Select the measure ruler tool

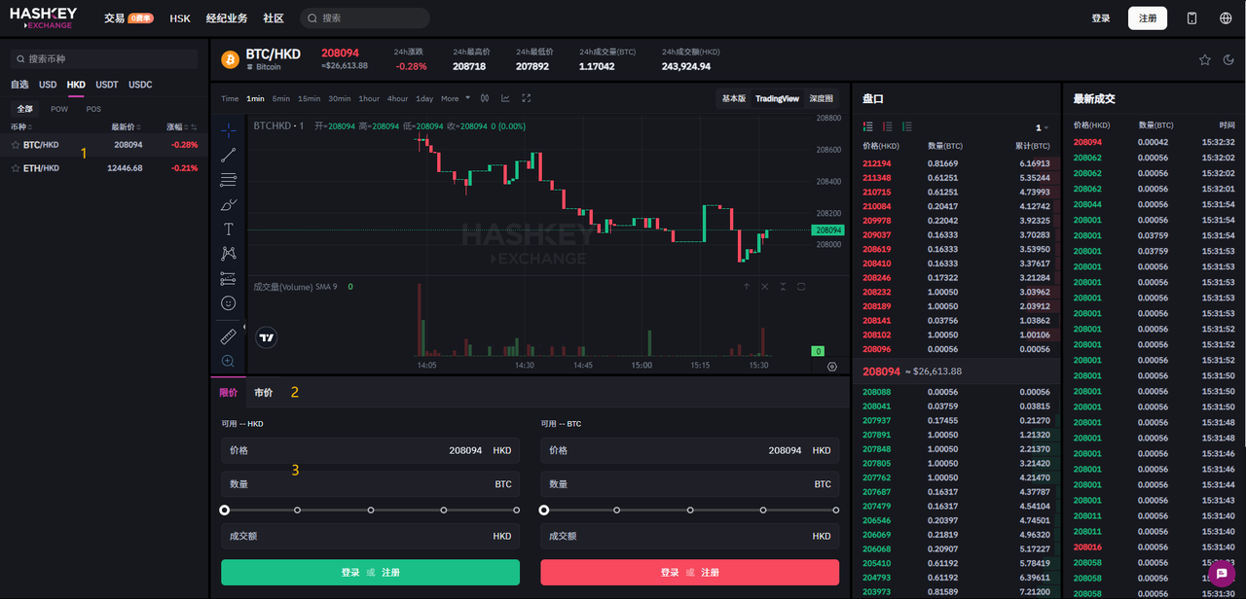pos(228,336)
